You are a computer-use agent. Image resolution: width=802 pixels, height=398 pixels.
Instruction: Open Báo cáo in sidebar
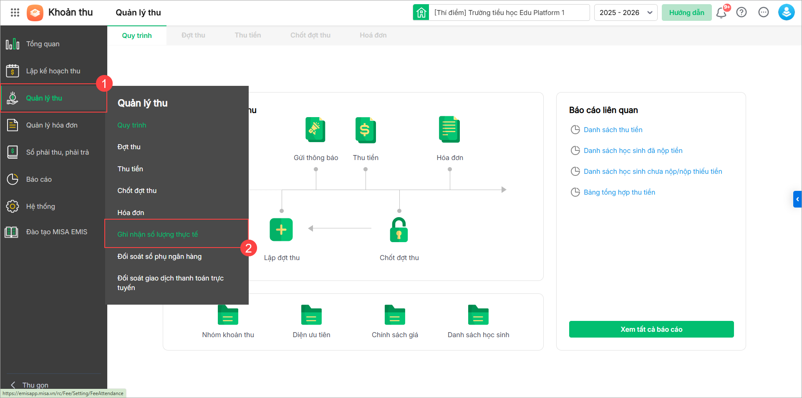[x=54, y=179]
